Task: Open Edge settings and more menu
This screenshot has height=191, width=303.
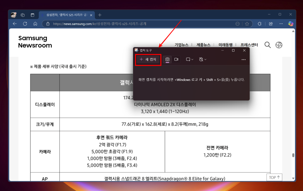Action: (x=281, y=24)
